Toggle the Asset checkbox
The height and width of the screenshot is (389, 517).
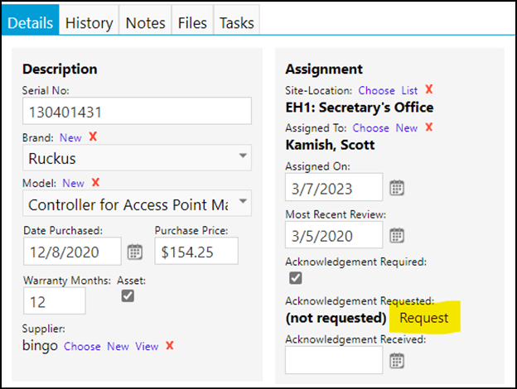pos(128,295)
